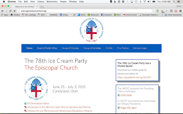Click the megaphone extension icon
The height and width of the screenshot is (114, 183).
[x=167, y=11]
